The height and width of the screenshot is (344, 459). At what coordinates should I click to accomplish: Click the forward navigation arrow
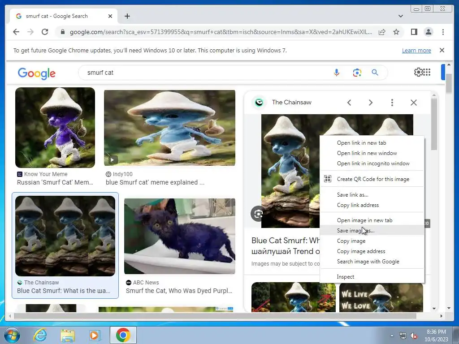point(30,32)
